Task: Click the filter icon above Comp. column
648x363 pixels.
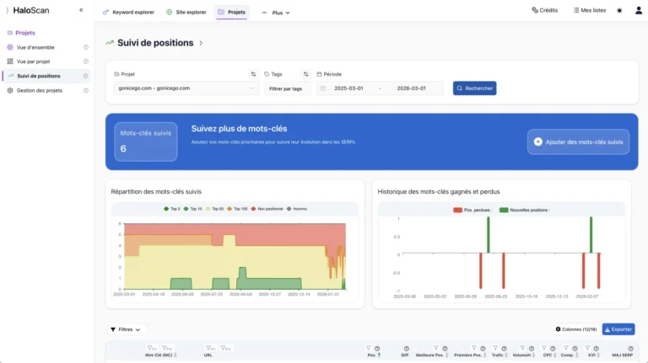Action: pos(566,348)
